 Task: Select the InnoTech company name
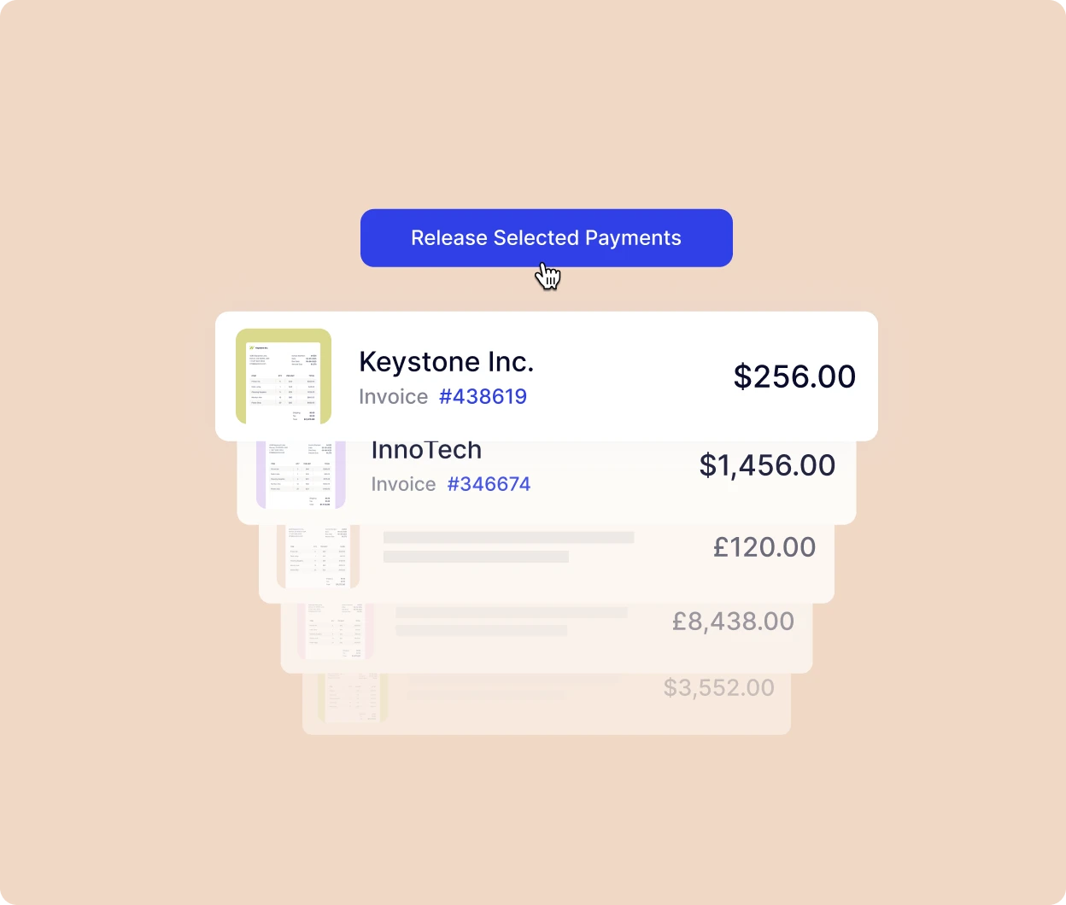426,451
